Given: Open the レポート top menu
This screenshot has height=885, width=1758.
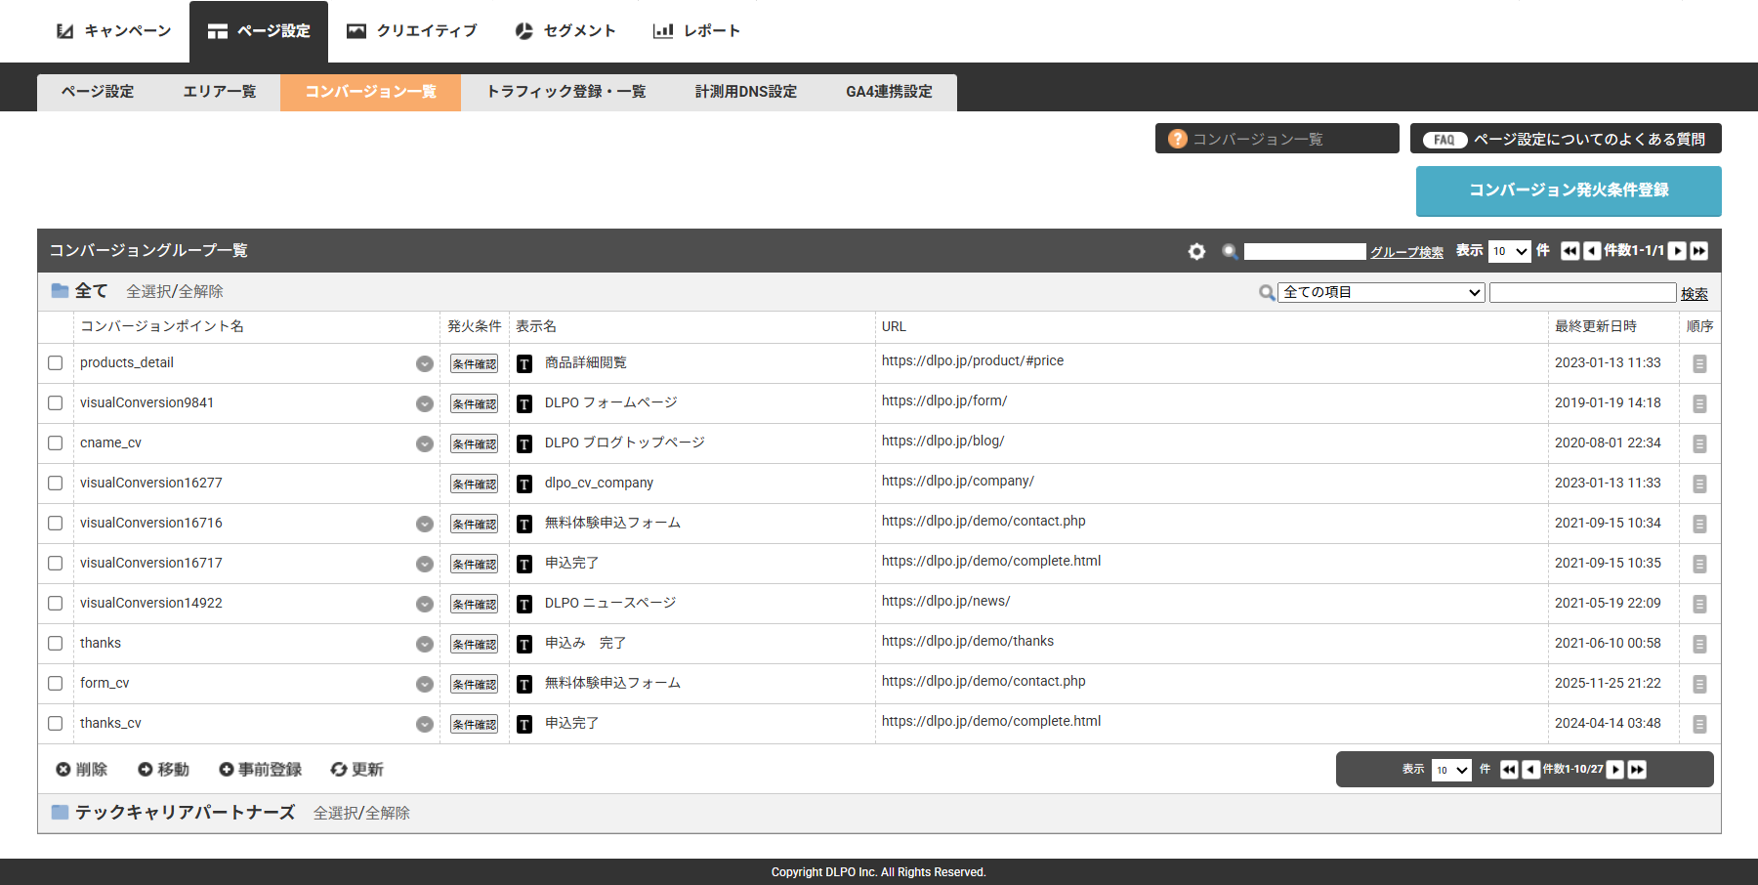Looking at the screenshot, I should 696,31.
